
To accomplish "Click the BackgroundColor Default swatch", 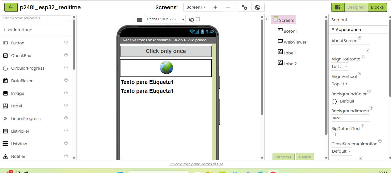I will coord(334,101).
